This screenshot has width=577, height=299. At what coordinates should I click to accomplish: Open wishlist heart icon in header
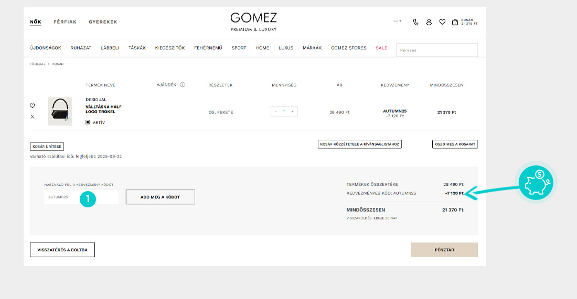(442, 22)
